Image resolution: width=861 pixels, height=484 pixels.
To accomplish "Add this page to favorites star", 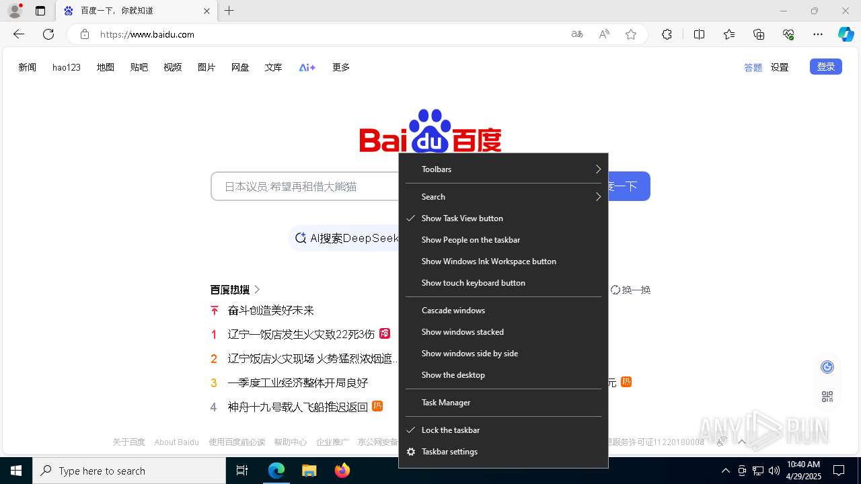I will tap(631, 34).
